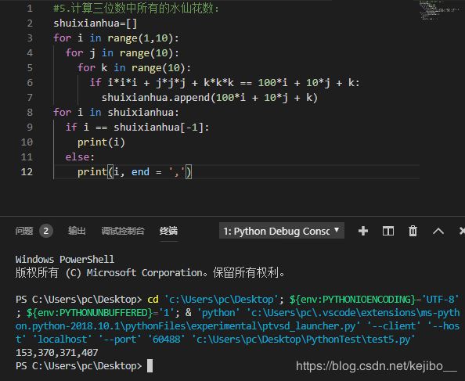Split the terminal pane
The image size is (465, 381).
pos(388,231)
